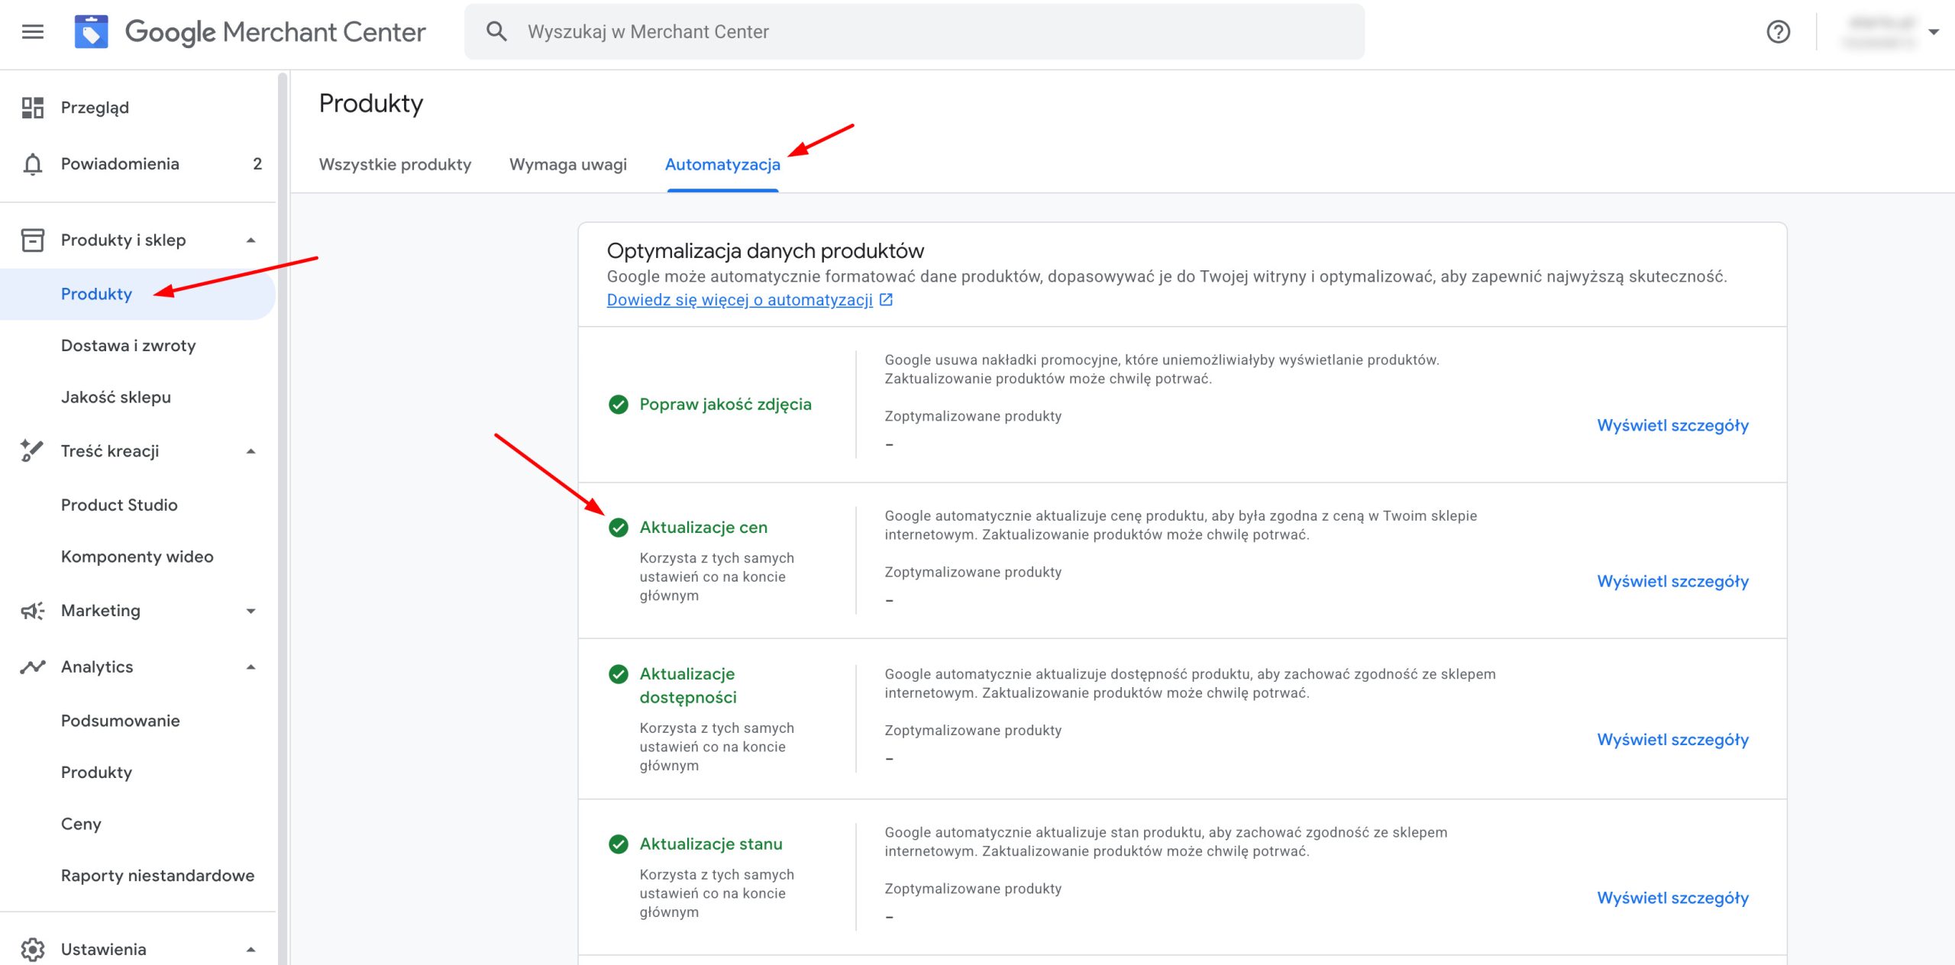Image resolution: width=1955 pixels, height=965 pixels.
Task: Click the Google Merchant Center logo
Action: [x=250, y=32]
